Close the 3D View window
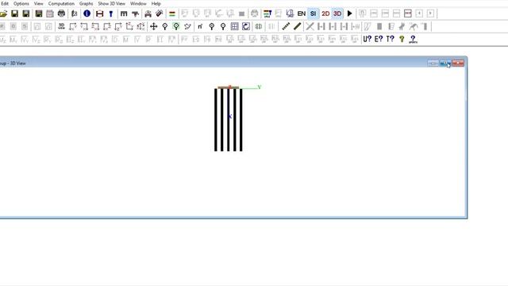Viewport: 508px width, 286px height. (458, 63)
